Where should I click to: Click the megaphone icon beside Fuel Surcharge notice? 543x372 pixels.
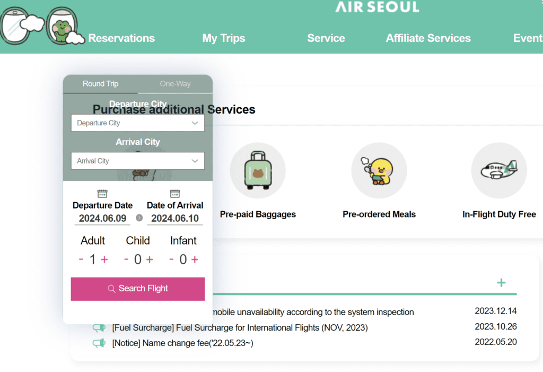pos(99,328)
